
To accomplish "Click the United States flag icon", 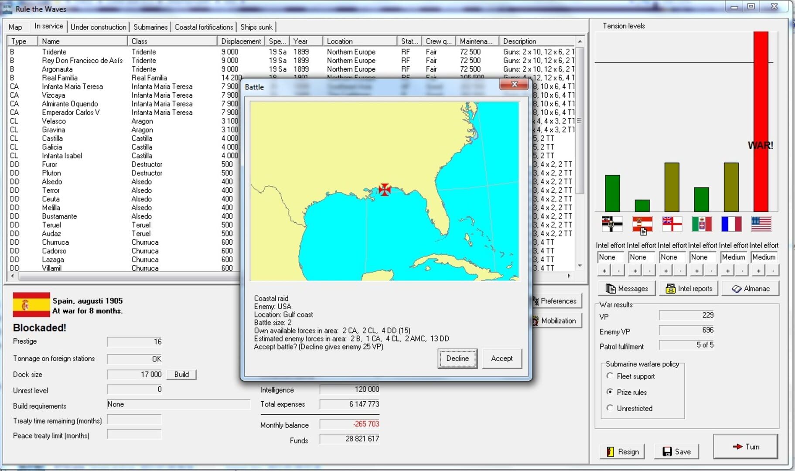I will click(761, 224).
